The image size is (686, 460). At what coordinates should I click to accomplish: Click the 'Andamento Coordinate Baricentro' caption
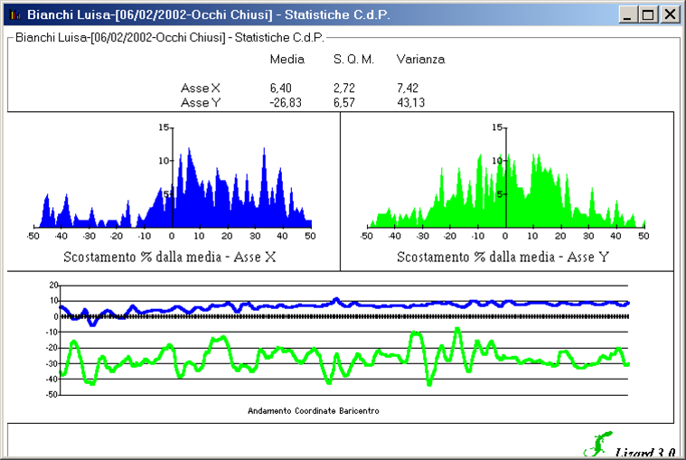click(313, 410)
